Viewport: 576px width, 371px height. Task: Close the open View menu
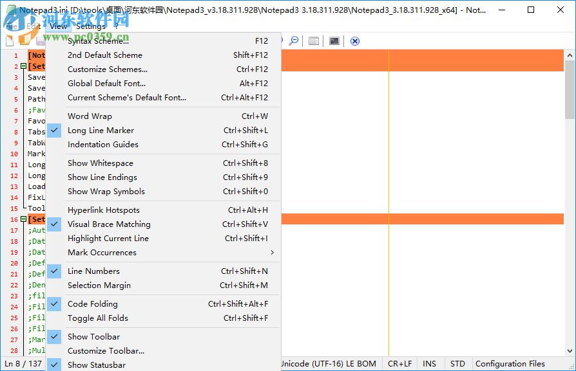coord(58,26)
